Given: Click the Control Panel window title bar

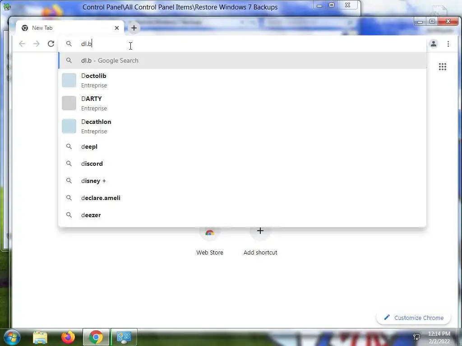Looking at the screenshot, I should (180, 7).
